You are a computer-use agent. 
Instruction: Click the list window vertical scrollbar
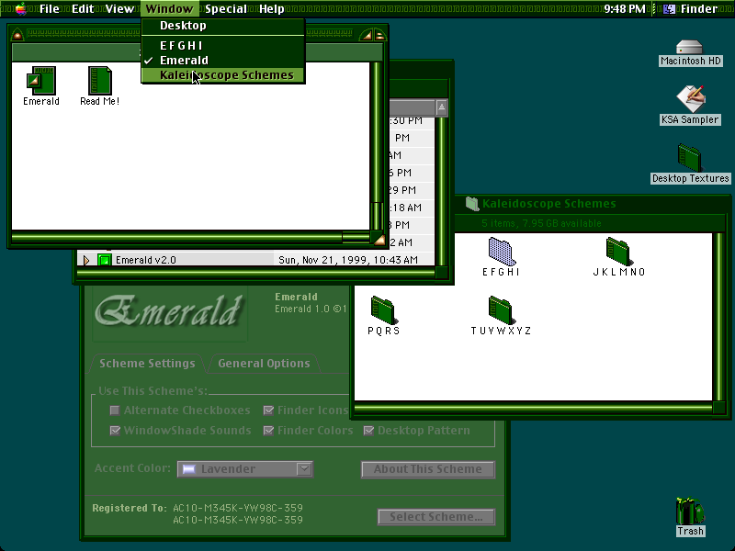click(441, 191)
